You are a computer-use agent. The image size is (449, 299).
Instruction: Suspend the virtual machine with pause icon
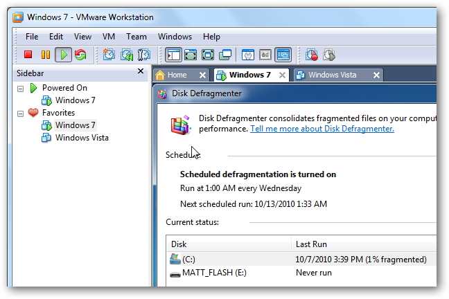tap(46, 55)
